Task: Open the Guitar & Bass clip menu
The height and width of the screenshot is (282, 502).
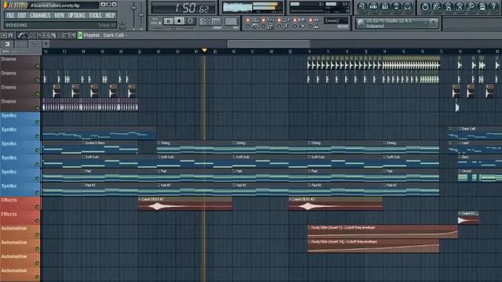Action: tap(84, 143)
